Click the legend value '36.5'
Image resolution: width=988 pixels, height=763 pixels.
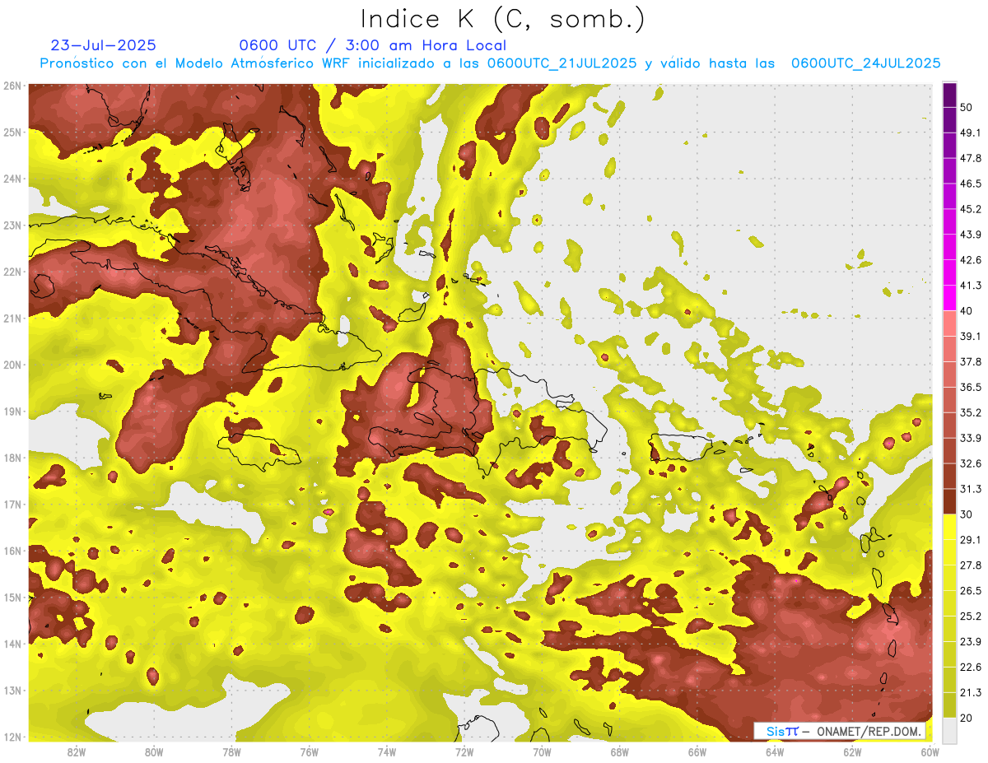coord(971,387)
